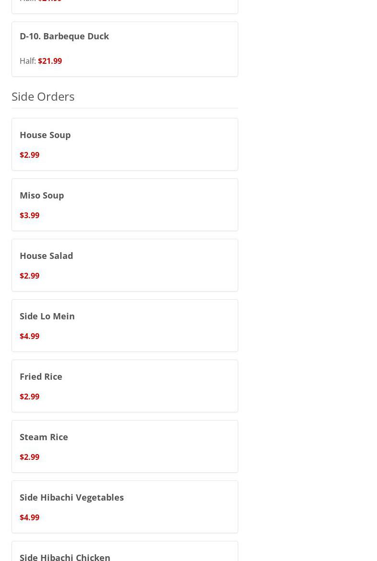Open the D-10. Barbeque Duck item

(x=64, y=36)
